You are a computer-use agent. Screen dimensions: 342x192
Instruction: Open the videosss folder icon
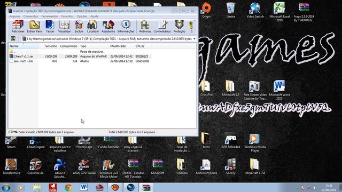click(182, 166)
